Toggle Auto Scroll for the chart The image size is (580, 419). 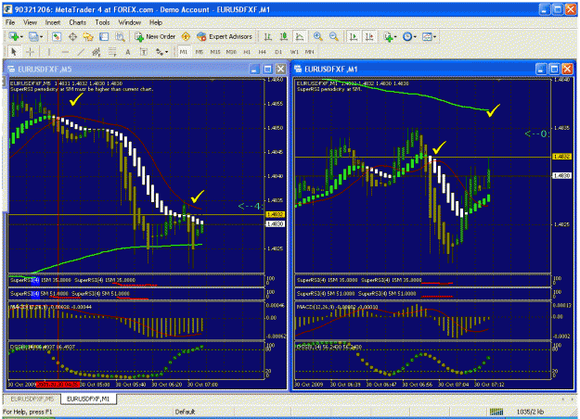coord(354,36)
